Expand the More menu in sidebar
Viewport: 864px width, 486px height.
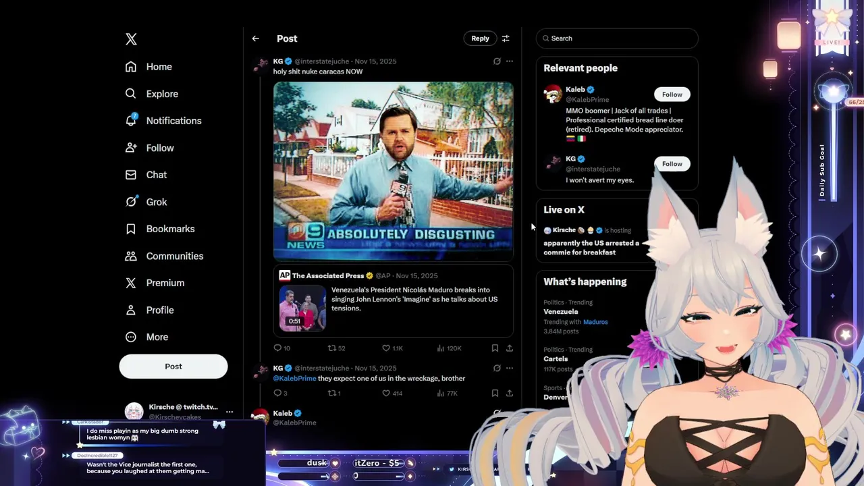click(146, 337)
